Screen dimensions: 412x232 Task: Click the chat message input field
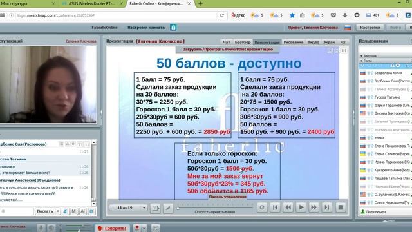[x=17, y=211]
